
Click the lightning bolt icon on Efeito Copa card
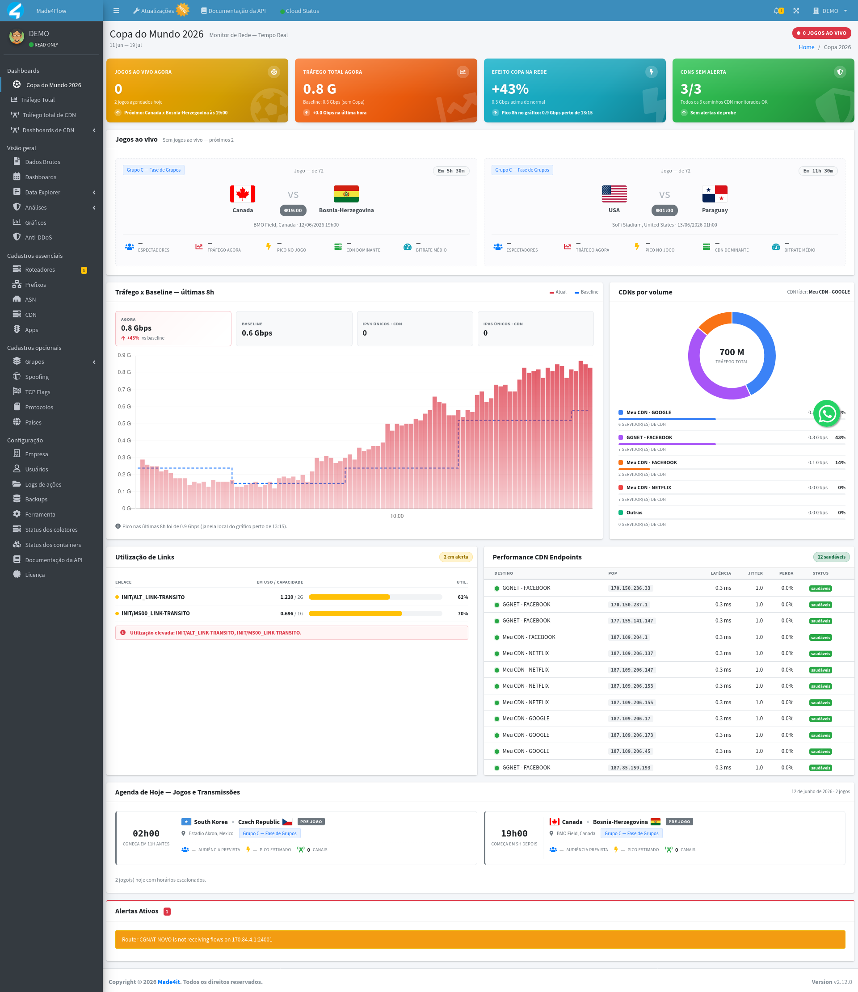coord(651,72)
